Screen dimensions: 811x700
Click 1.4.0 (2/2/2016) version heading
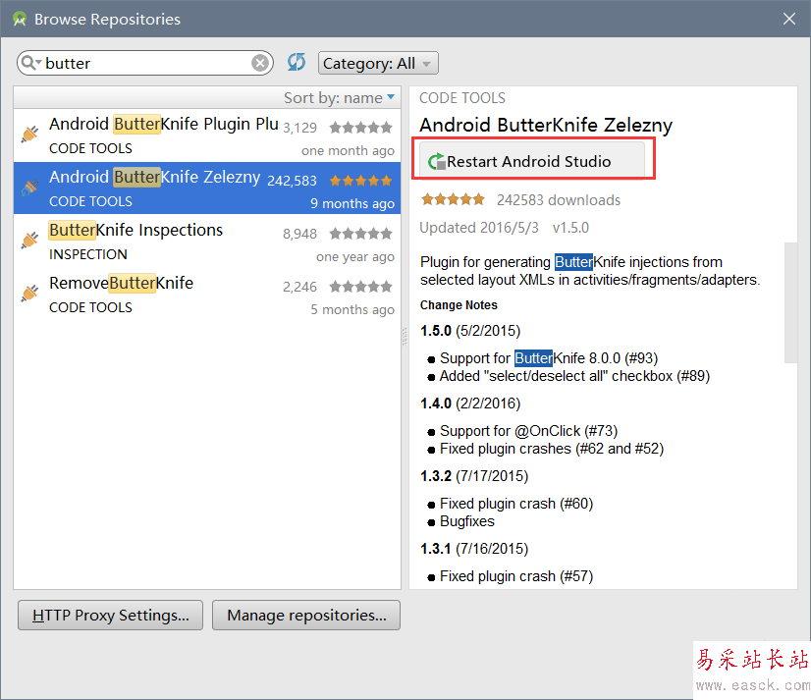coord(470,404)
